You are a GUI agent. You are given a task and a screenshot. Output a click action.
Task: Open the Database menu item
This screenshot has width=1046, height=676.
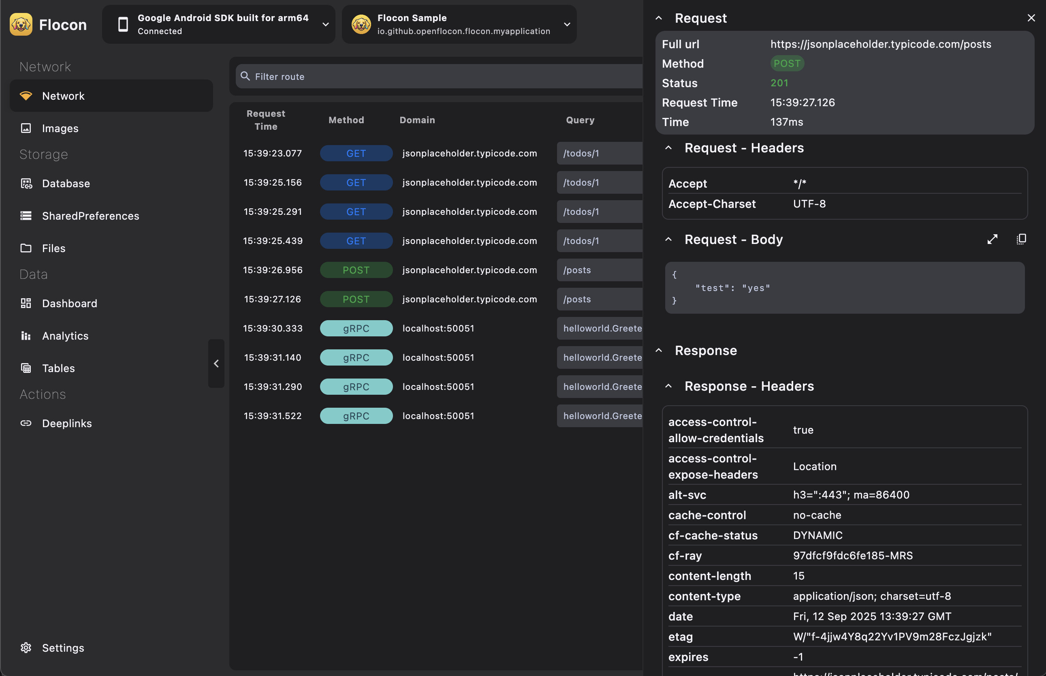click(x=111, y=184)
